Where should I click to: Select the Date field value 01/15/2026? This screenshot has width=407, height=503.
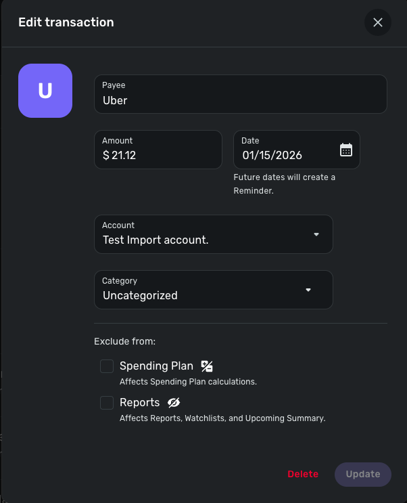tap(272, 155)
